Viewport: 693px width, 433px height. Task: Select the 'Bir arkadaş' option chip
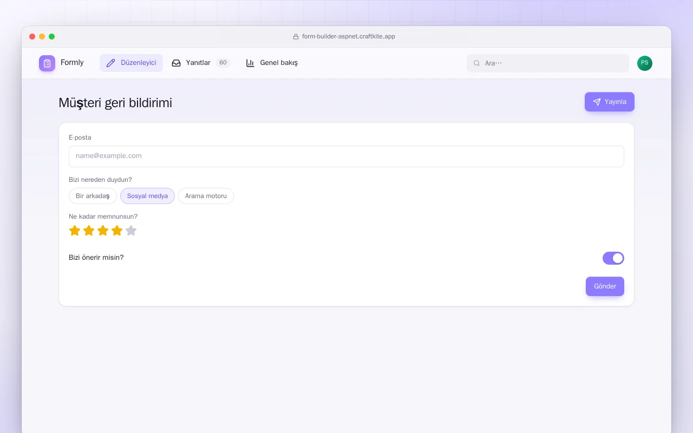(93, 196)
